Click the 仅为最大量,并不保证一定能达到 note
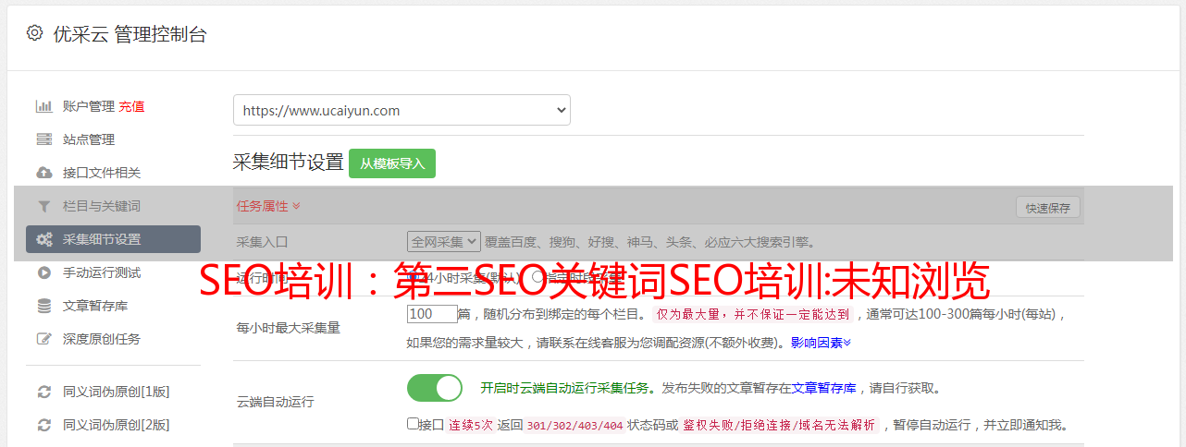This screenshot has width=1186, height=447. point(753,314)
